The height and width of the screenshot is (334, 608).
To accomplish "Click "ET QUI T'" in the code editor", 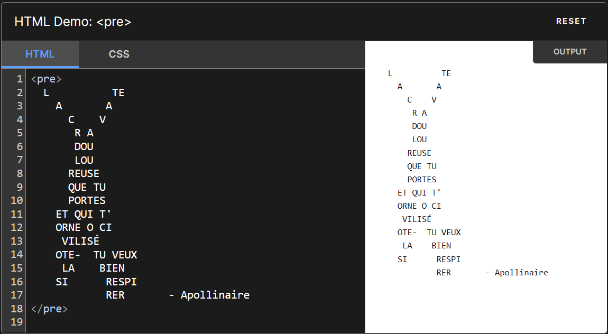I will coord(83,214).
